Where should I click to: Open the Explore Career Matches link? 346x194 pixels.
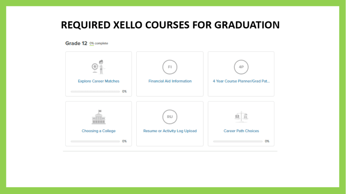(x=99, y=81)
